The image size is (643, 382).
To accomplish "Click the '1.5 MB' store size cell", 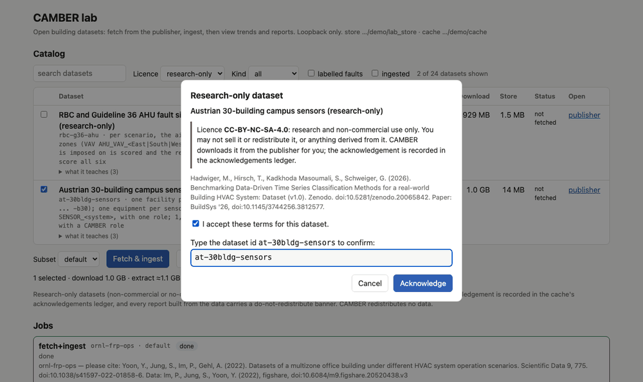I will pyautogui.click(x=512, y=115).
